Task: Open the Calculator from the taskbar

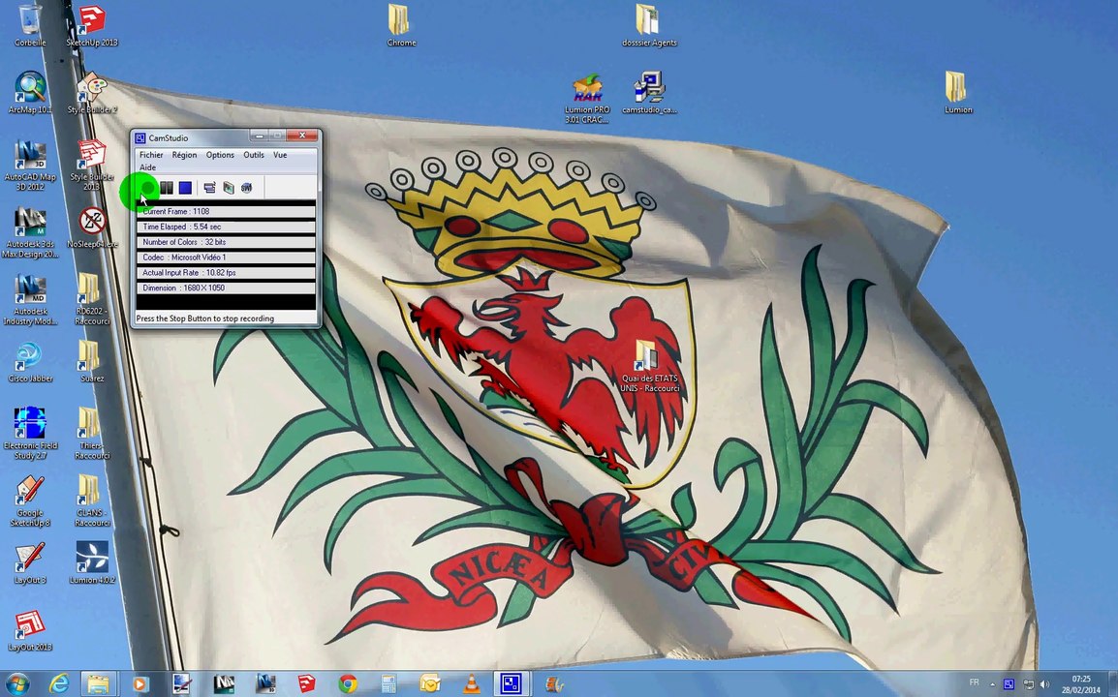Action: point(388,684)
